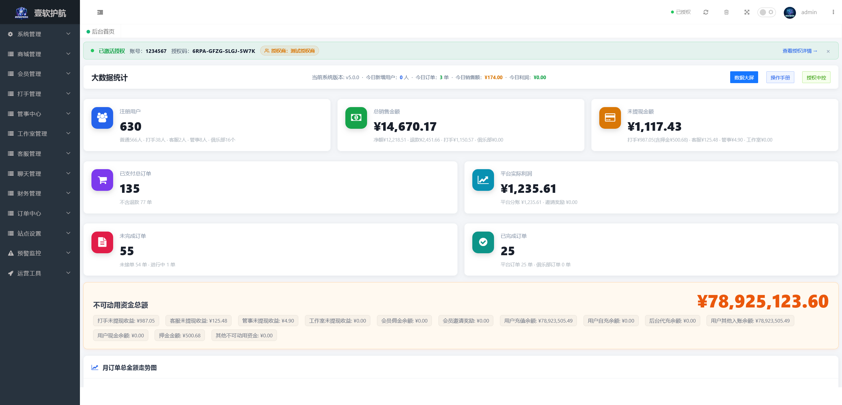
Task: Click 用户其他入账余额 tag
Action: click(x=750, y=321)
